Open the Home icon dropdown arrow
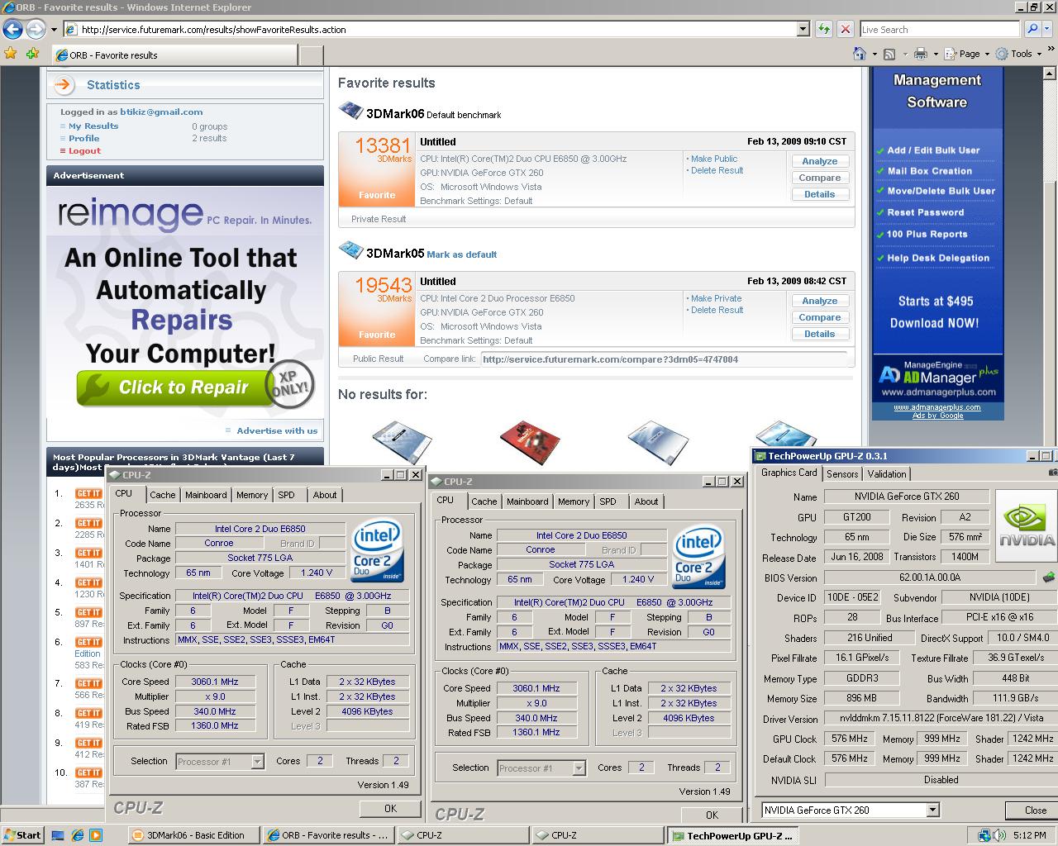The width and height of the screenshot is (1058, 846). (874, 54)
